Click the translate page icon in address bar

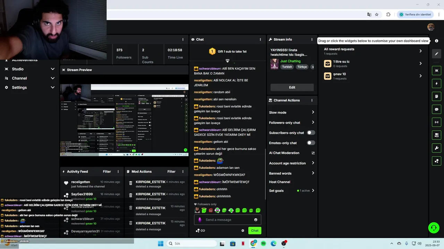[x=369, y=15]
